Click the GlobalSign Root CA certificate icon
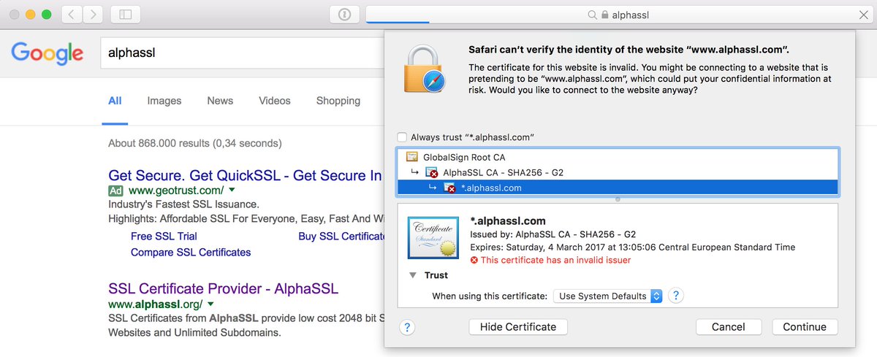This screenshot has width=877, height=357. pyautogui.click(x=412, y=157)
